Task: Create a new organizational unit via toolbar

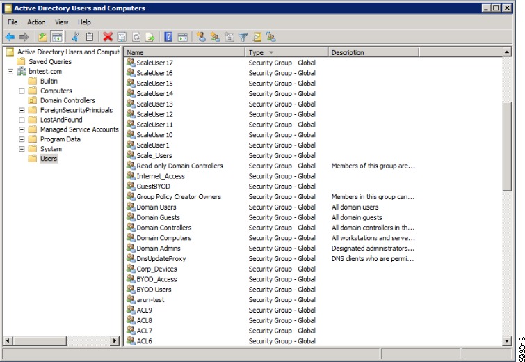Action: click(x=229, y=37)
